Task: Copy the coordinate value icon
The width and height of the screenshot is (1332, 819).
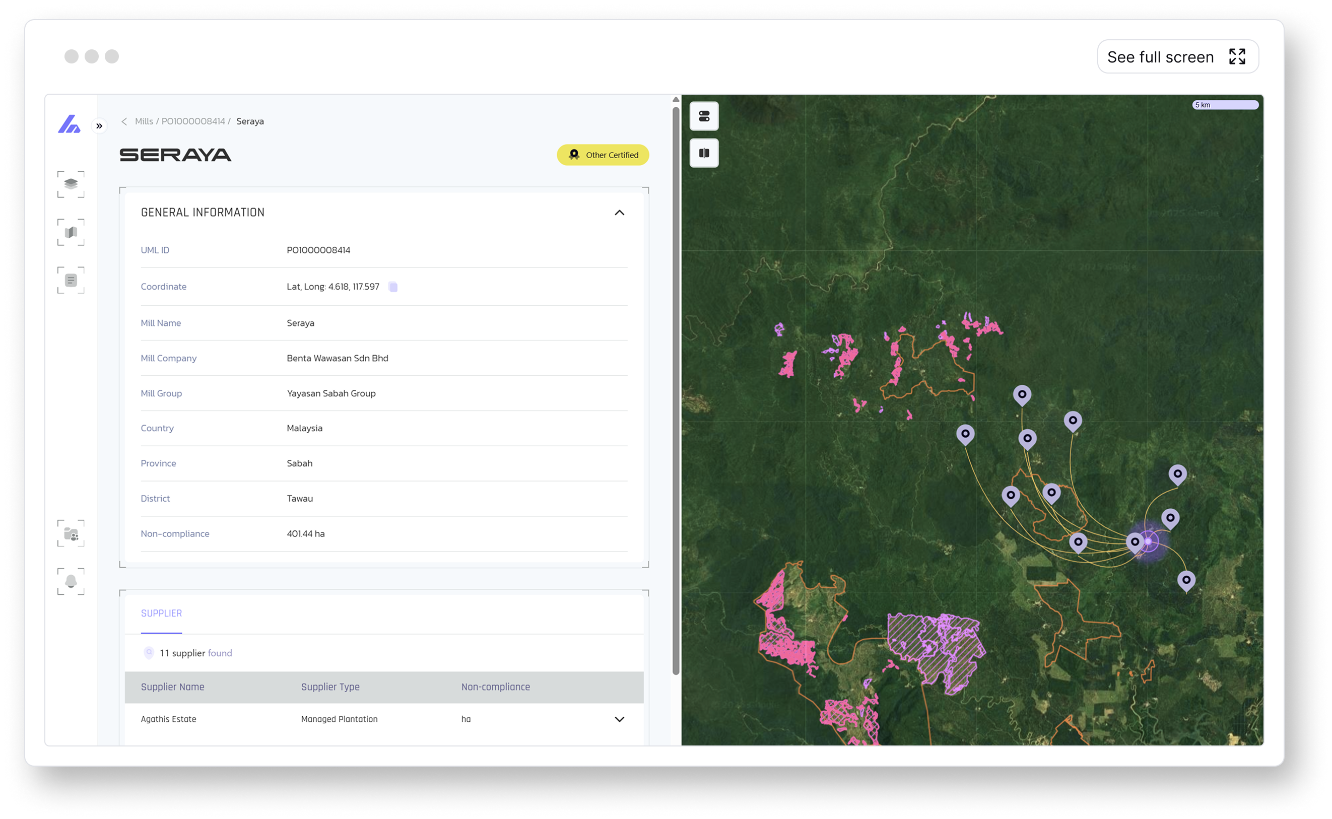Action: pos(393,287)
